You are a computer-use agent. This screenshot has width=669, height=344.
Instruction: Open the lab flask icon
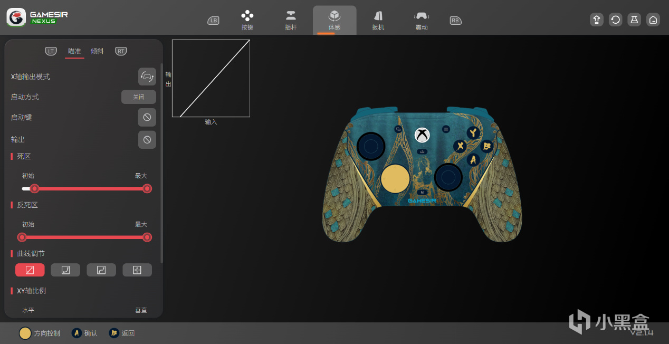pyautogui.click(x=634, y=20)
